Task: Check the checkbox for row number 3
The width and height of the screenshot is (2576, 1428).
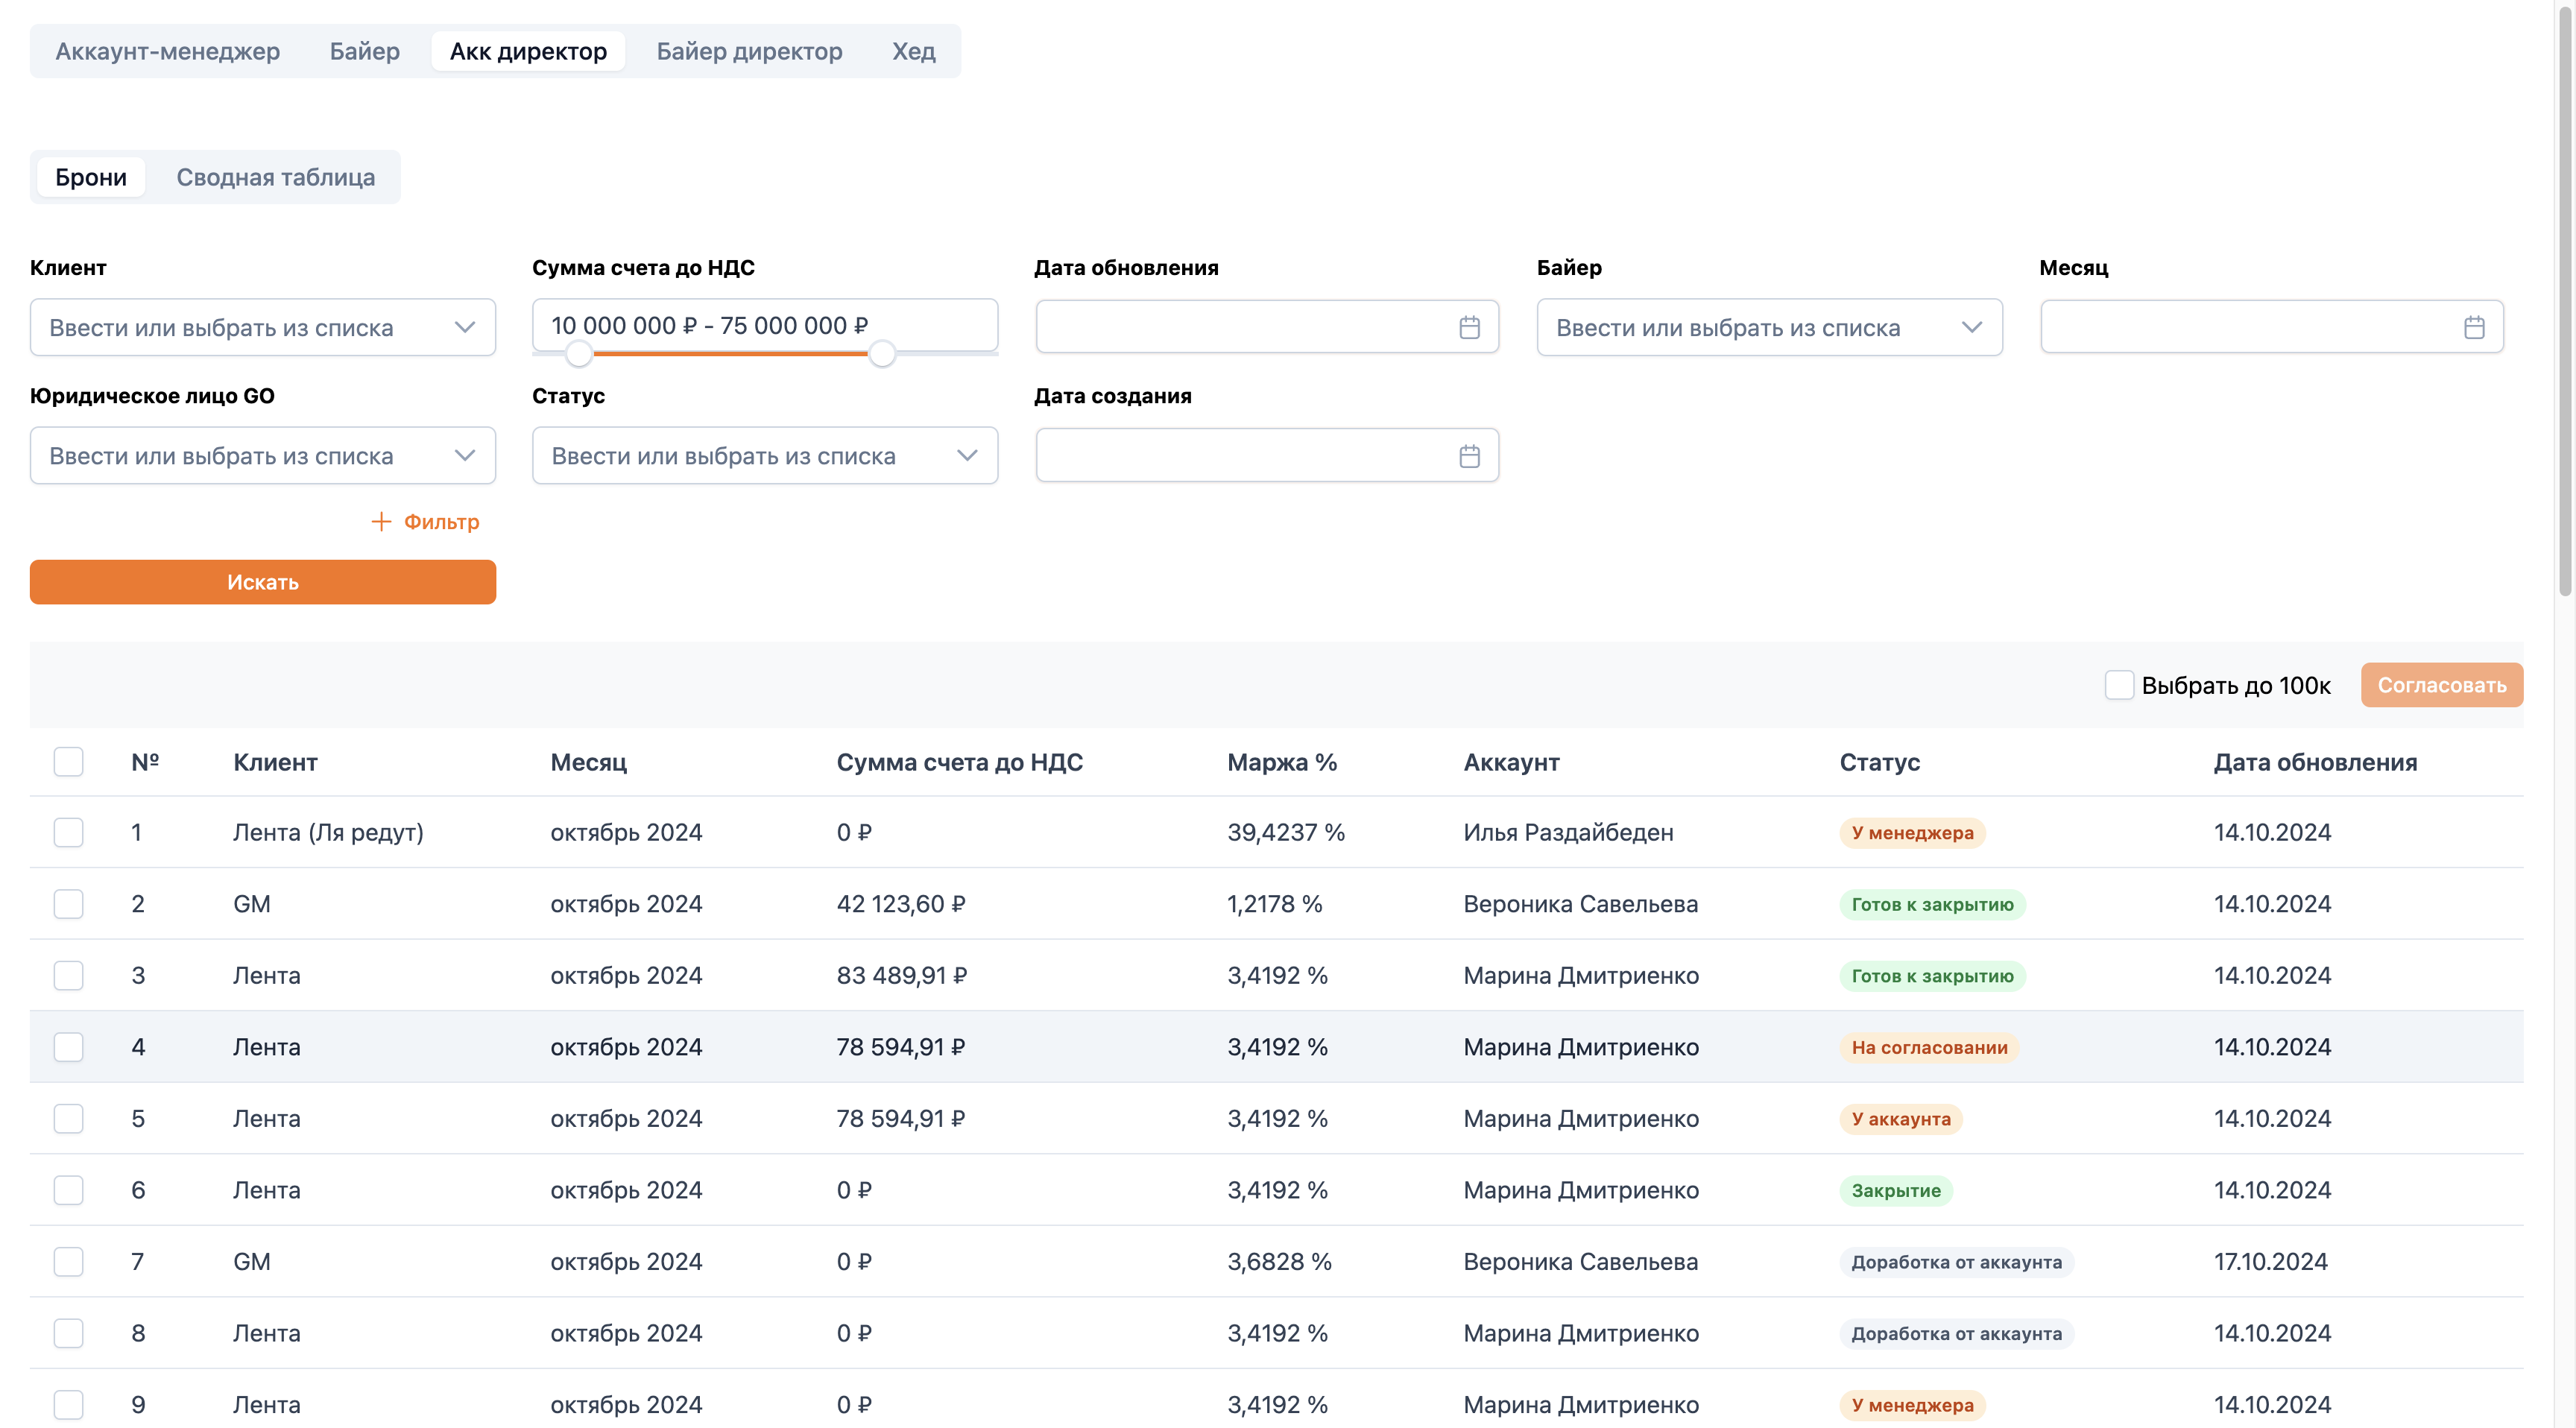Action: [68, 975]
